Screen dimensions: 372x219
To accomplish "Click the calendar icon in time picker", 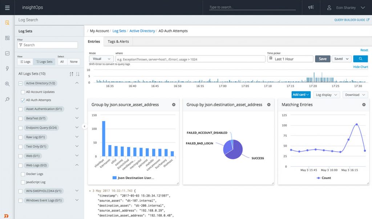I will pyautogui.click(x=271, y=58).
